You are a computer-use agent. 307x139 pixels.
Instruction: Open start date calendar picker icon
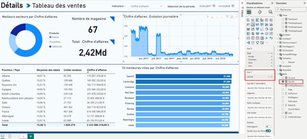pos(214,6)
